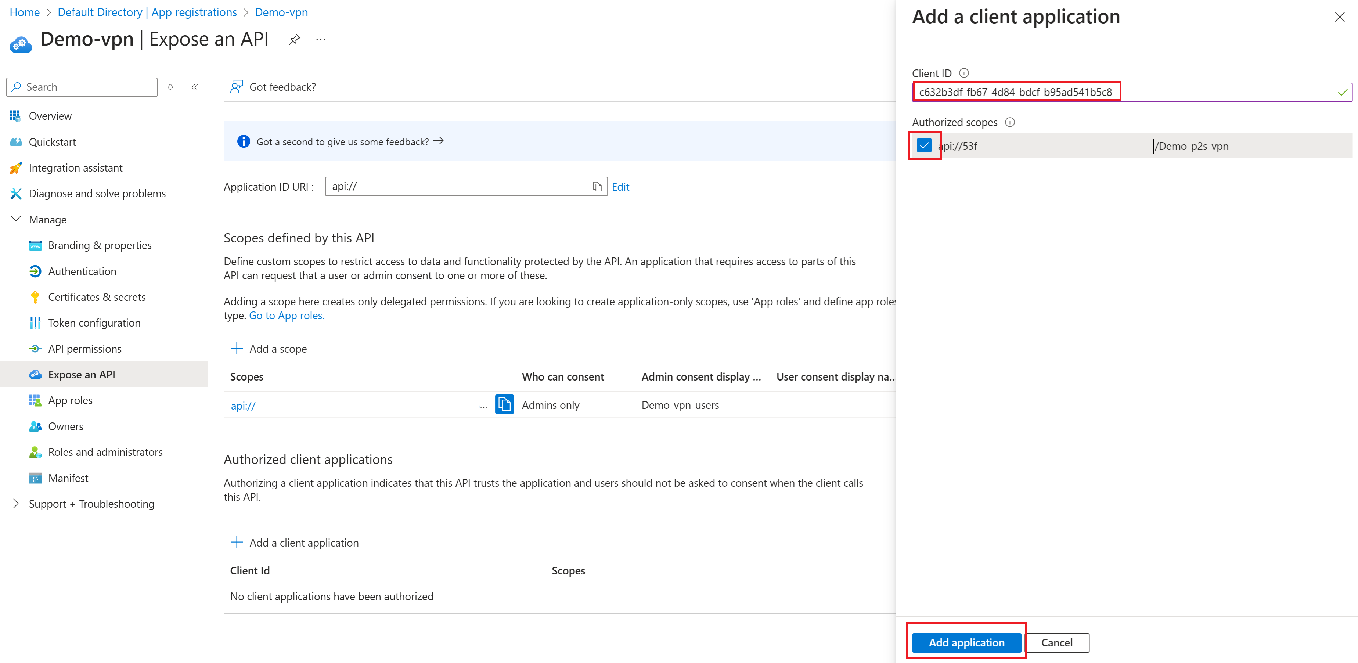The width and height of the screenshot is (1358, 663).
Task: Collapse the sidebar with the double chevron
Action: (x=195, y=87)
